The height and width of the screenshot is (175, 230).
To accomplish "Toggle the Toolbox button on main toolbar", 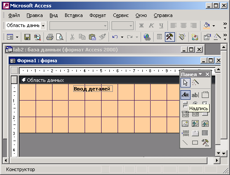I will pyautogui.click(x=170, y=37).
